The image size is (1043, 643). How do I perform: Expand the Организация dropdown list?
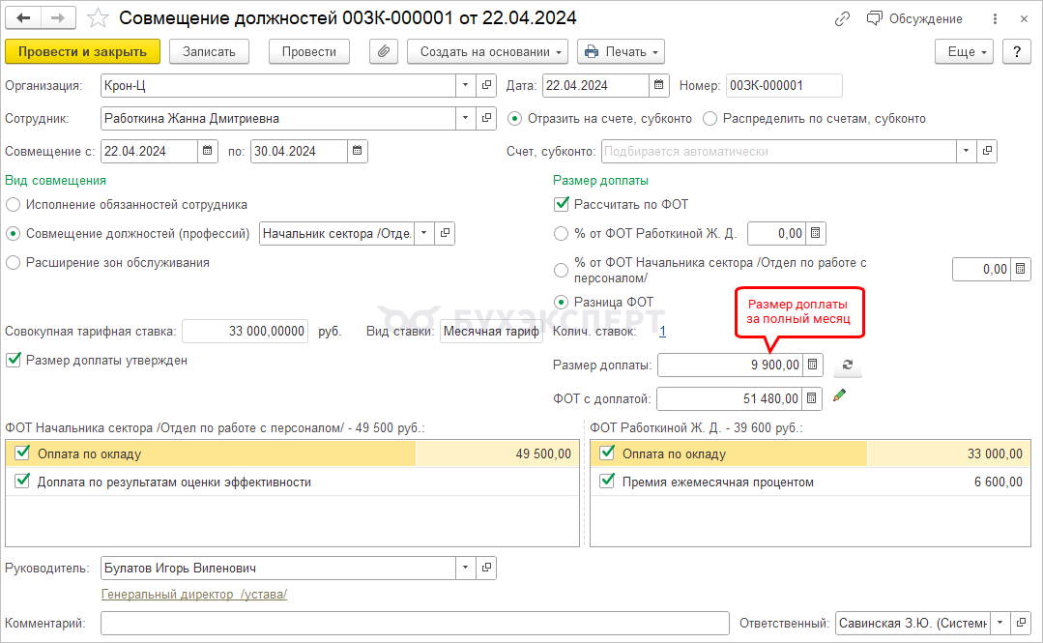pos(466,85)
